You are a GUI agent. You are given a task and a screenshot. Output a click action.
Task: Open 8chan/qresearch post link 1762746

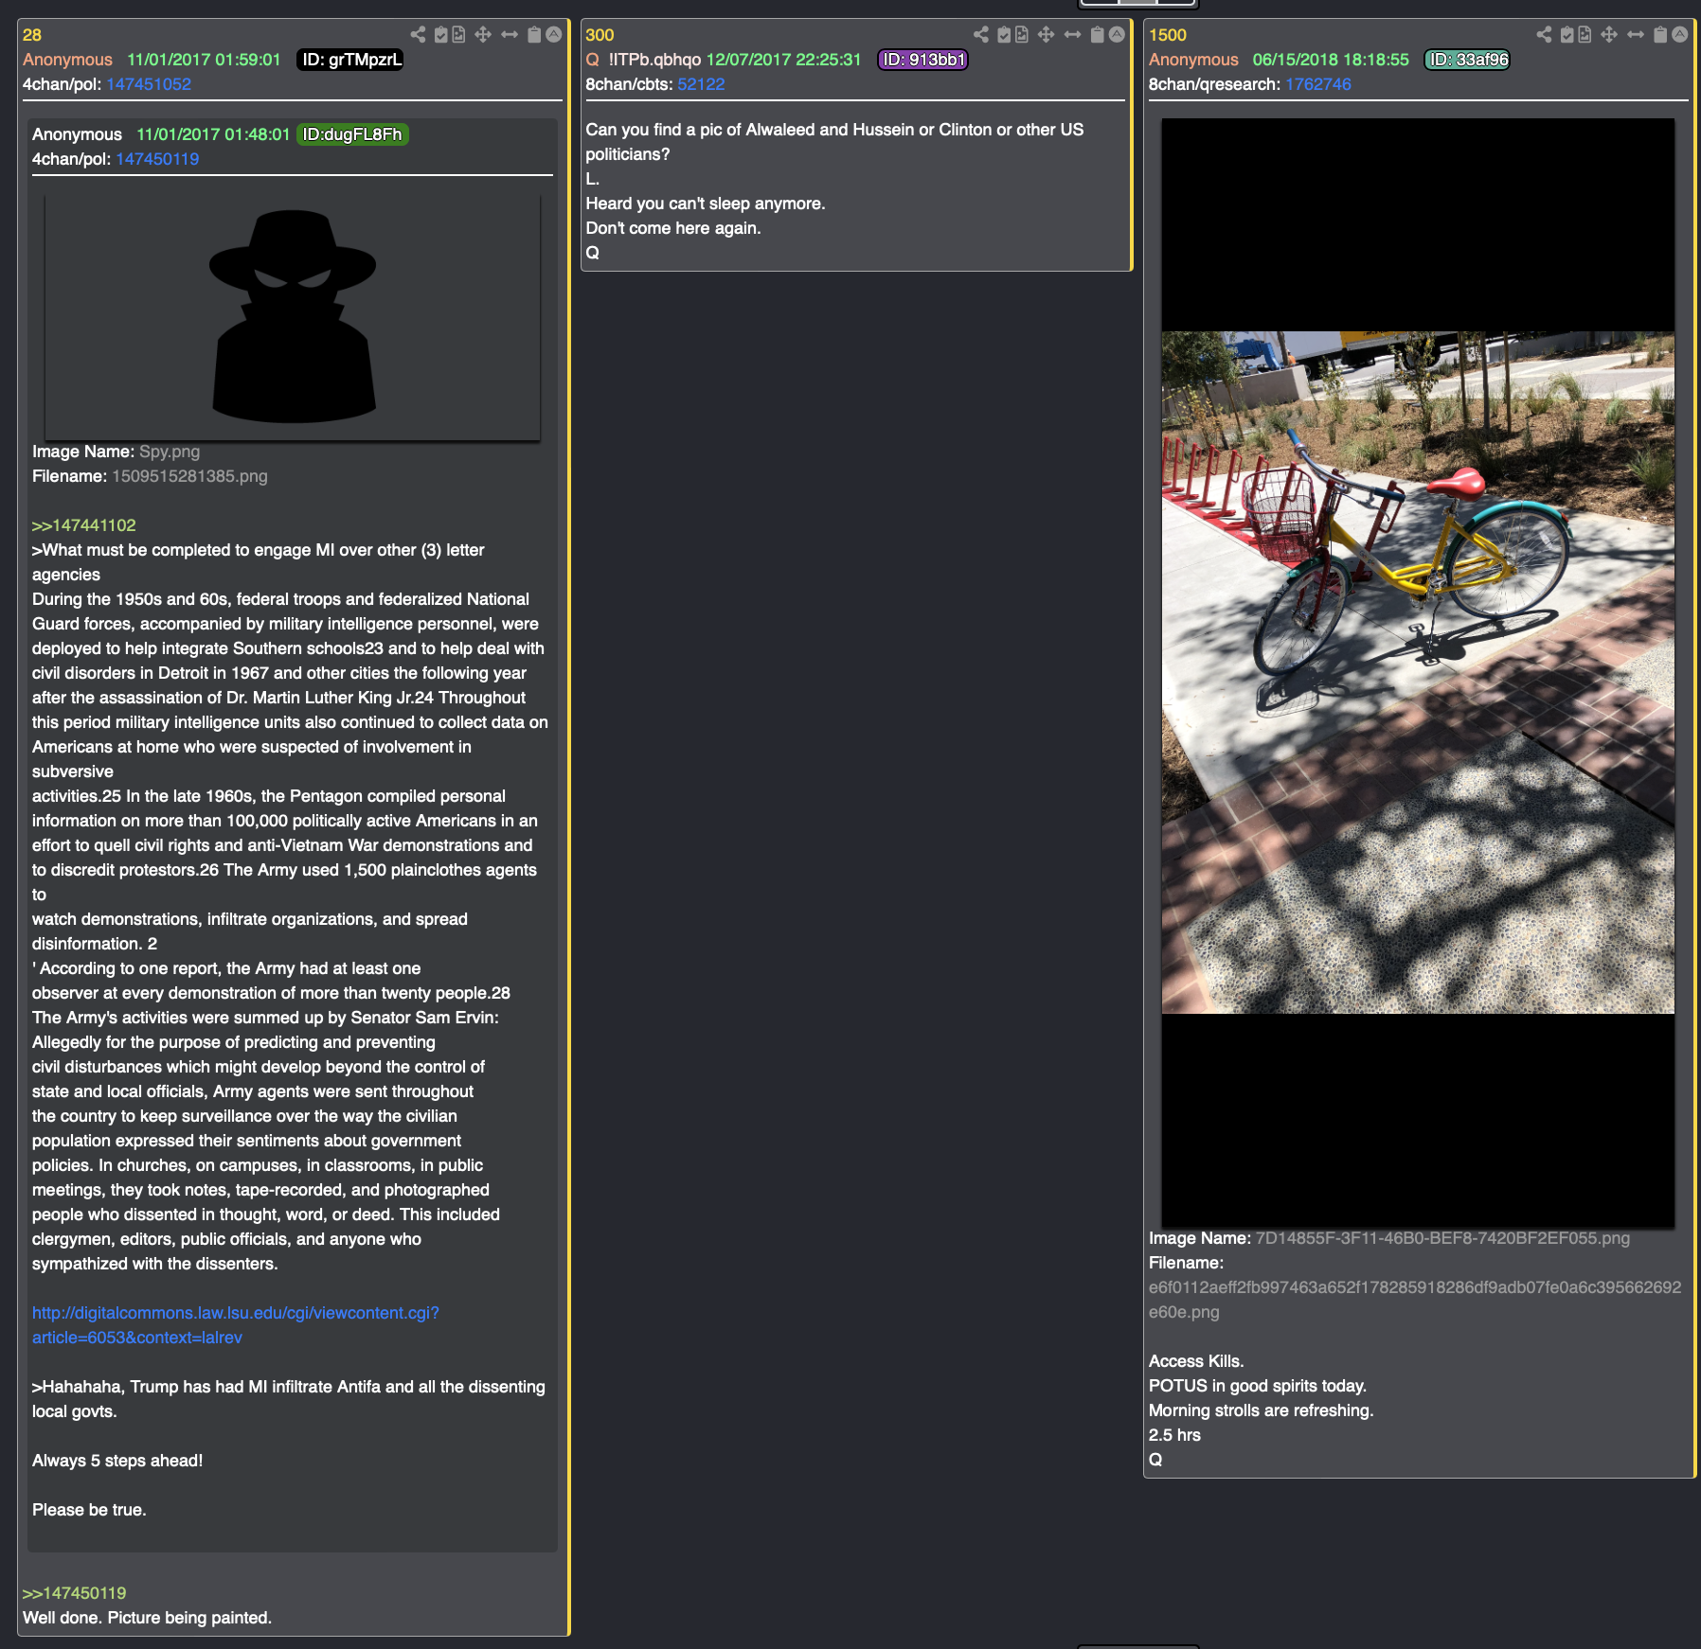pos(1317,84)
